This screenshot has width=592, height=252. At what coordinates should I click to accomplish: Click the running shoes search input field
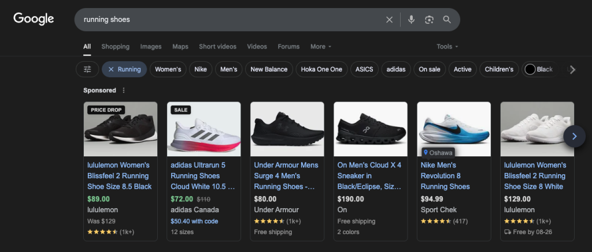(x=231, y=20)
